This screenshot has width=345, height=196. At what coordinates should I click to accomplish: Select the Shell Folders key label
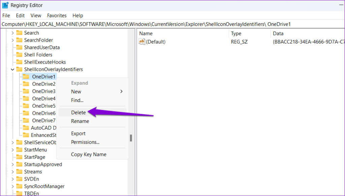(38, 55)
